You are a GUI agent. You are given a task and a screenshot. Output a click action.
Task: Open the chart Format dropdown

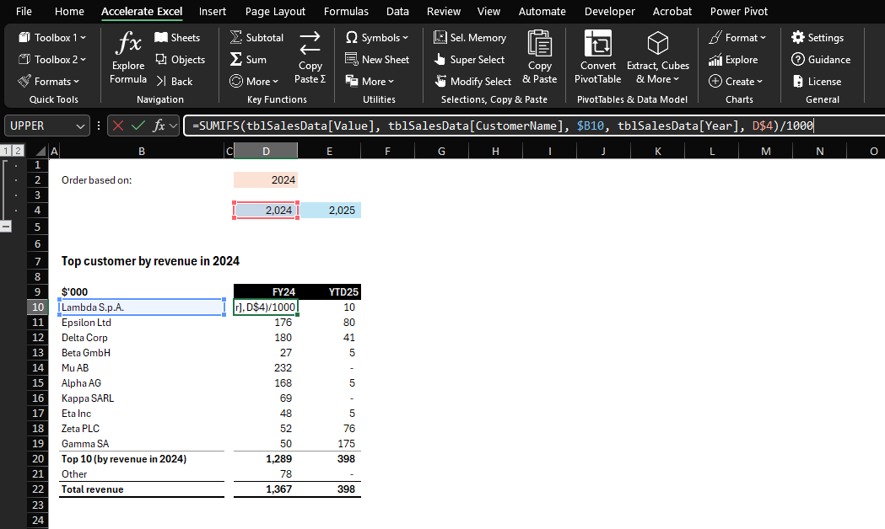(x=737, y=37)
